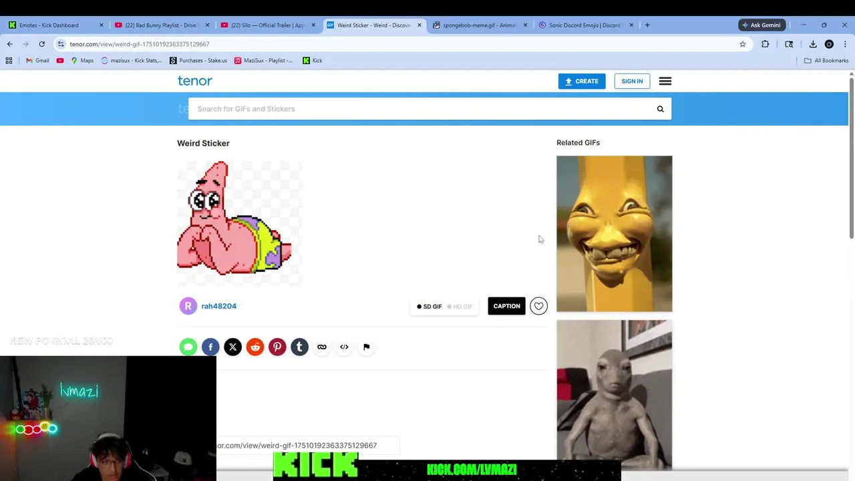Switch to the Emotes - Kick Dashboard tab
This screenshot has height=481, width=855.
57,25
